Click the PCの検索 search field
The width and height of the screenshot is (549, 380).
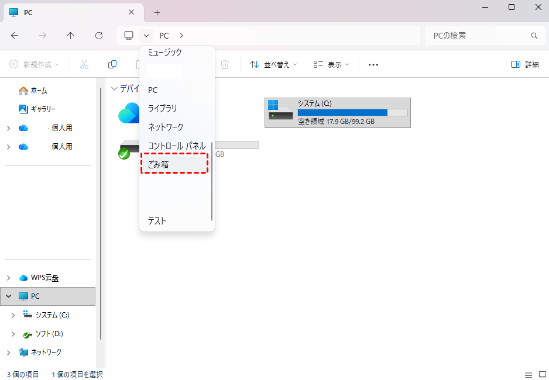pos(477,36)
